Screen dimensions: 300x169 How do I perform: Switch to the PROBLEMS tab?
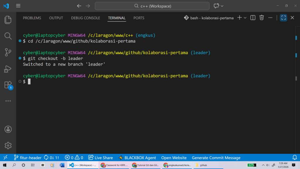32,18
